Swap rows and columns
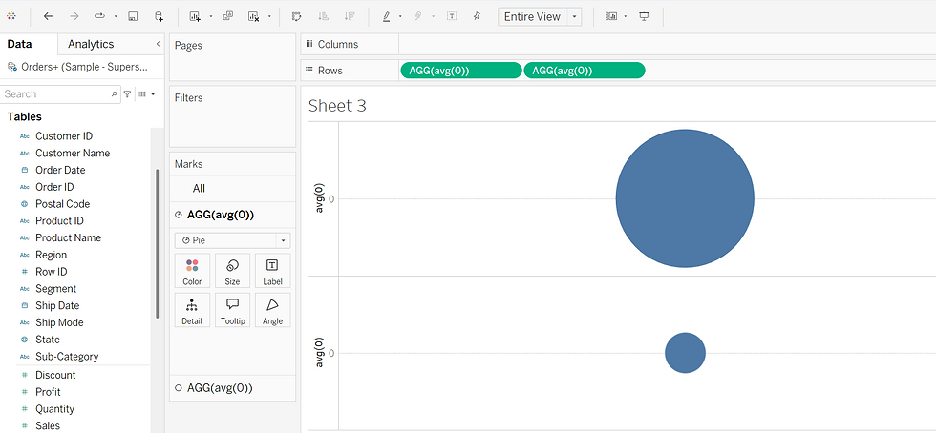 click(x=297, y=17)
